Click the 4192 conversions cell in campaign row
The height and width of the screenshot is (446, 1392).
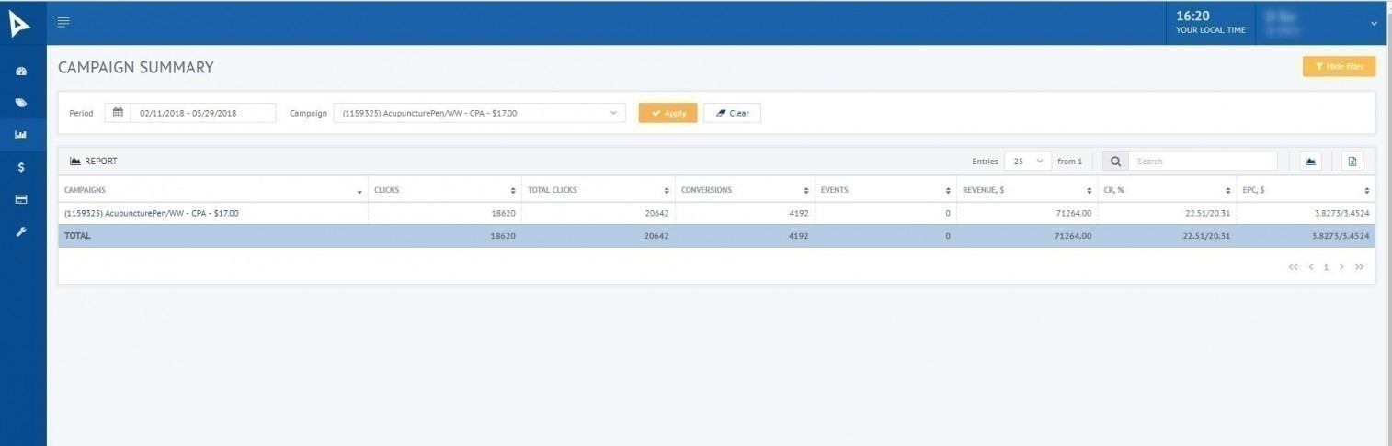[745, 213]
